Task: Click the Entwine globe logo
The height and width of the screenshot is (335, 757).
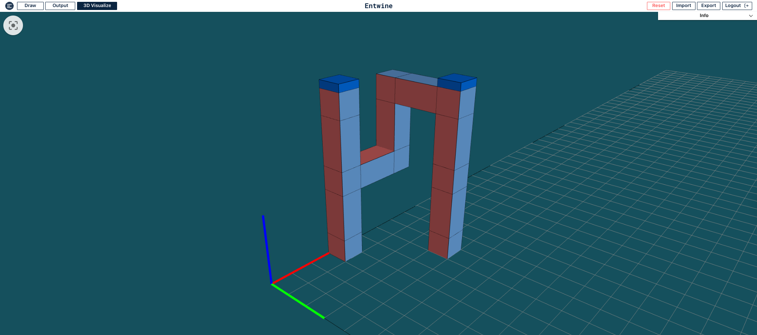Action: [x=9, y=6]
